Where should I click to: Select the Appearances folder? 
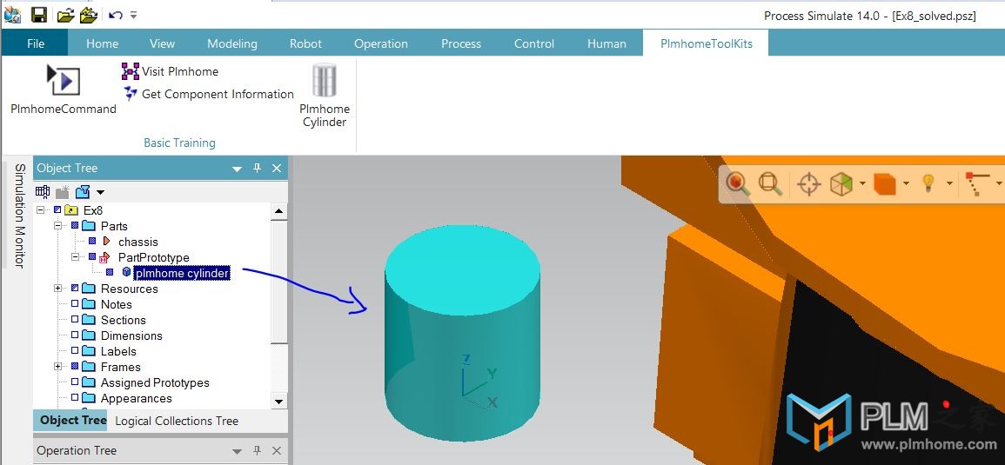tap(137, 398)
